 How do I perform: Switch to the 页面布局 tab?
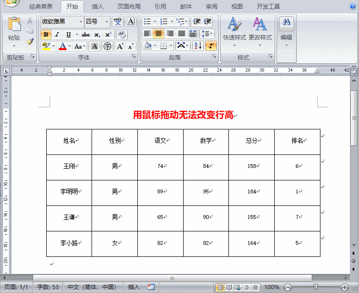click(129, 6)
